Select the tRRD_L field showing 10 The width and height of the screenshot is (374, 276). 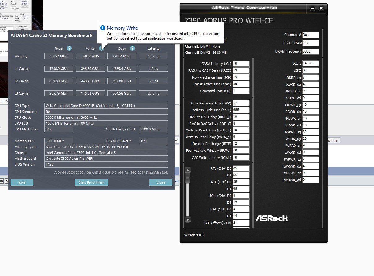(241, 117)
